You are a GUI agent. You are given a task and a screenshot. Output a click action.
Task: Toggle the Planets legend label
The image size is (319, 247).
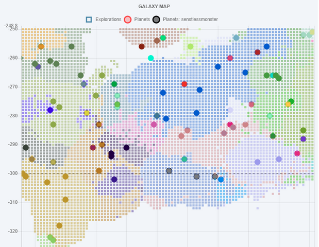142,20
